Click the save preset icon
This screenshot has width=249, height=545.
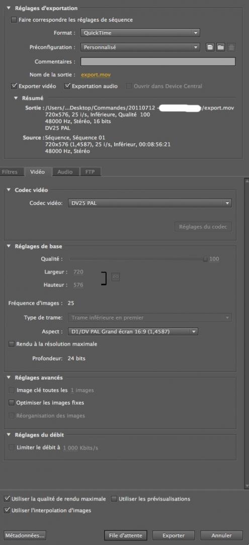(x=209, y=47)
